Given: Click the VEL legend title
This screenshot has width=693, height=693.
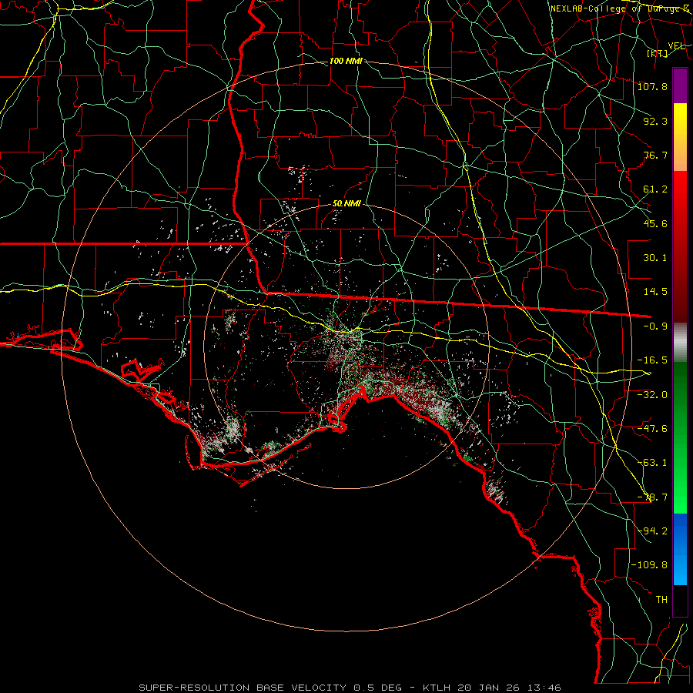Looking at the screenshot, I should click(677, 46).
